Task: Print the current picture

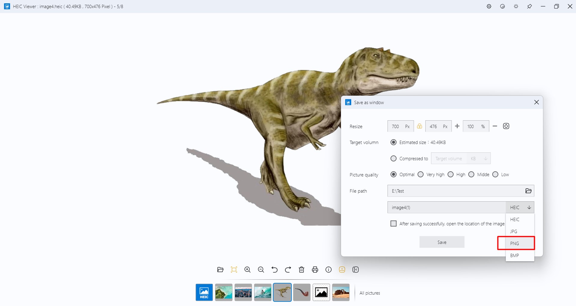Action: coord(315,269)
